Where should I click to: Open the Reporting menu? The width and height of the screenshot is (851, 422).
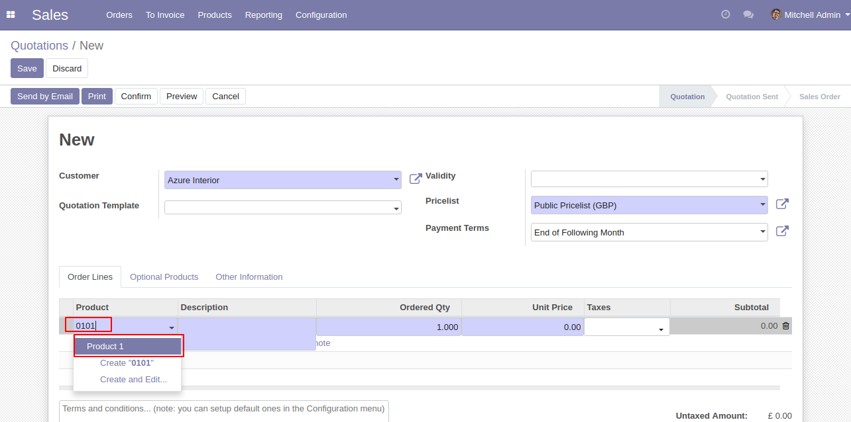click(x=264, y=15)
